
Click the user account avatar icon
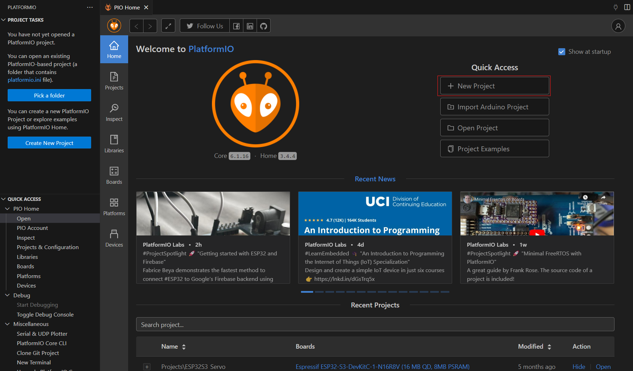click(618, 26)
